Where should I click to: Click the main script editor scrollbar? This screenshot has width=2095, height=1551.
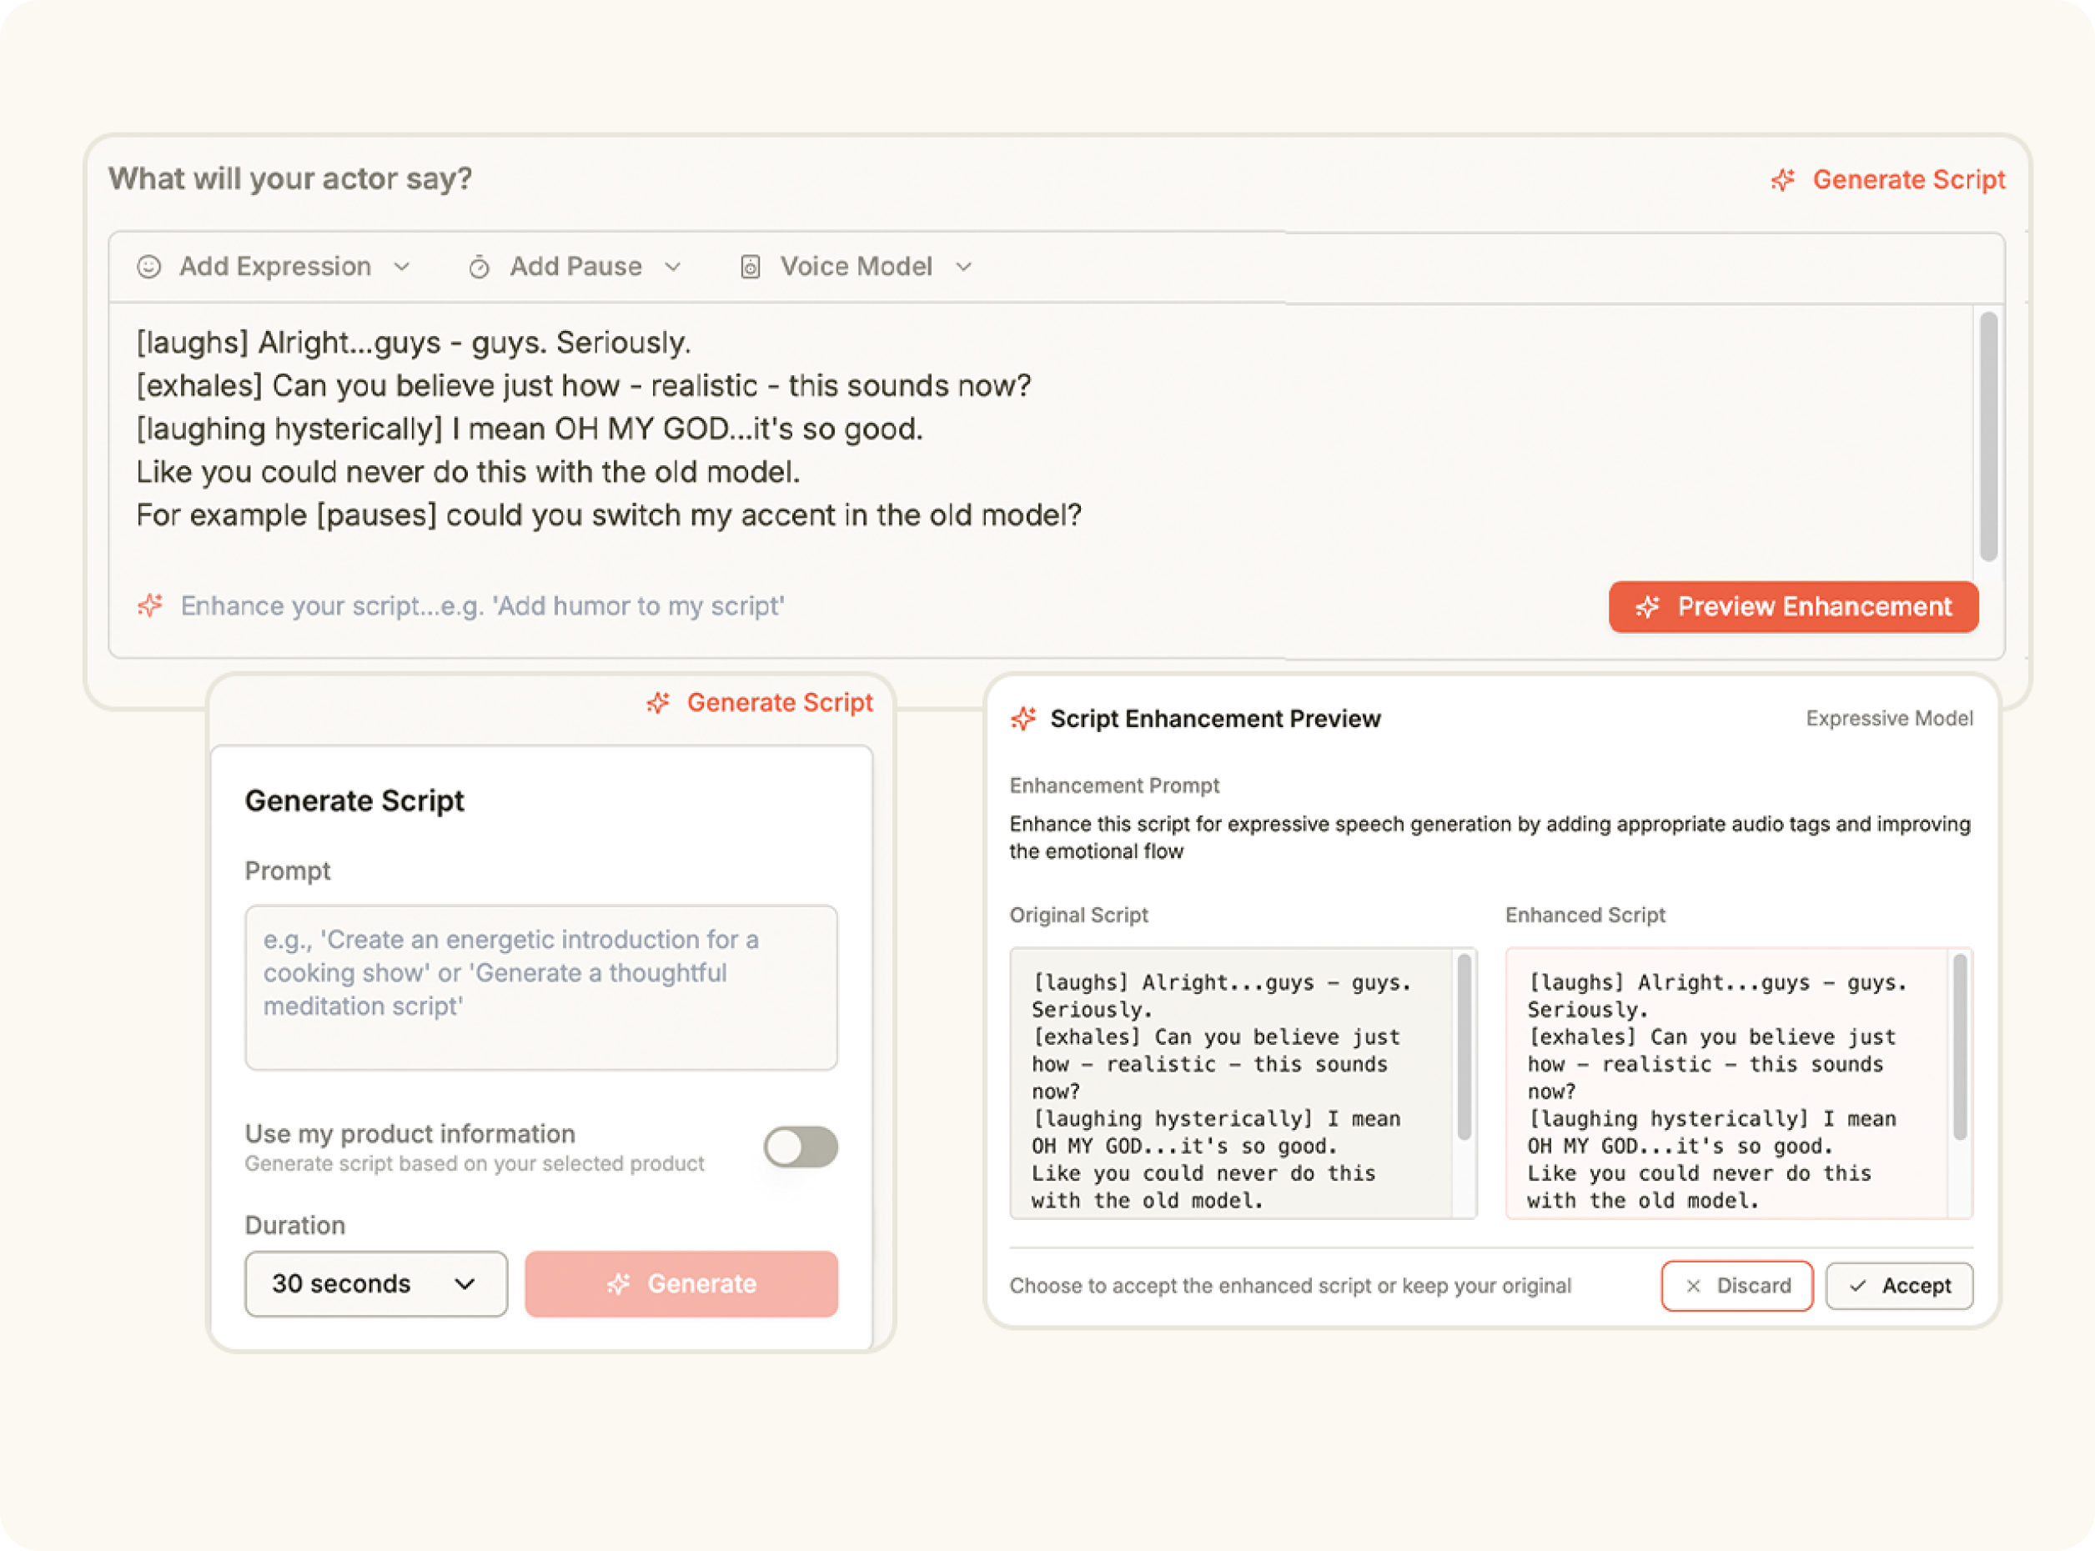1988,437
